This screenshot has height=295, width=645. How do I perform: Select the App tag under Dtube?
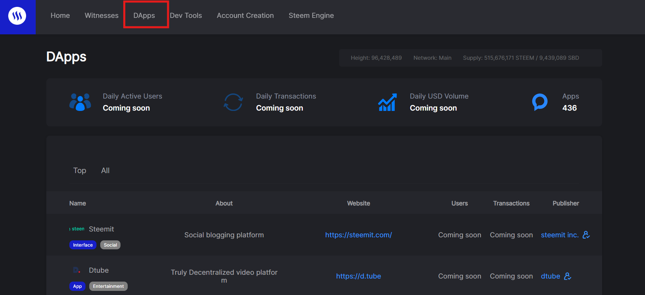pos(77,286)
